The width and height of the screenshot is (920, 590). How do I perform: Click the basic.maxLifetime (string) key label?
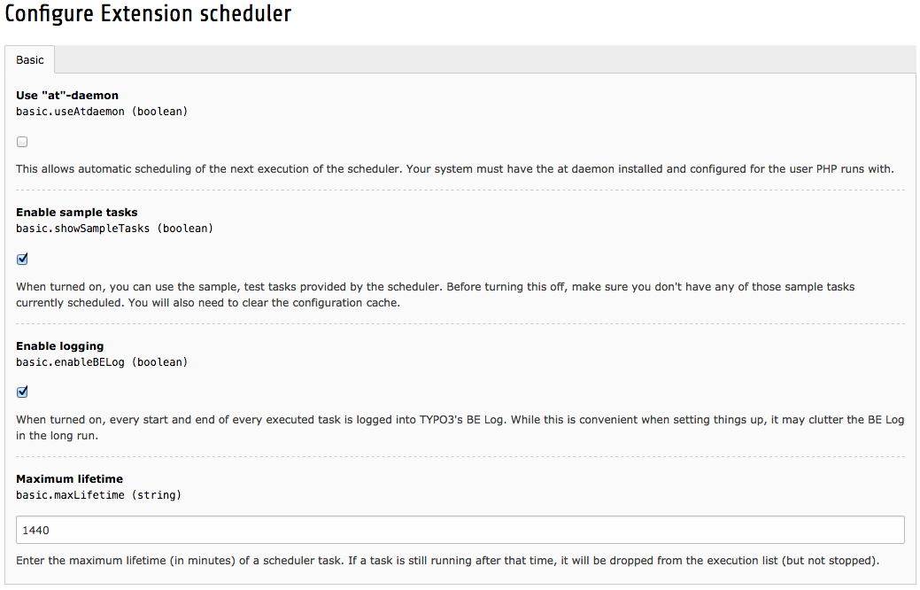pyautogui.click(x=98, y=495)
